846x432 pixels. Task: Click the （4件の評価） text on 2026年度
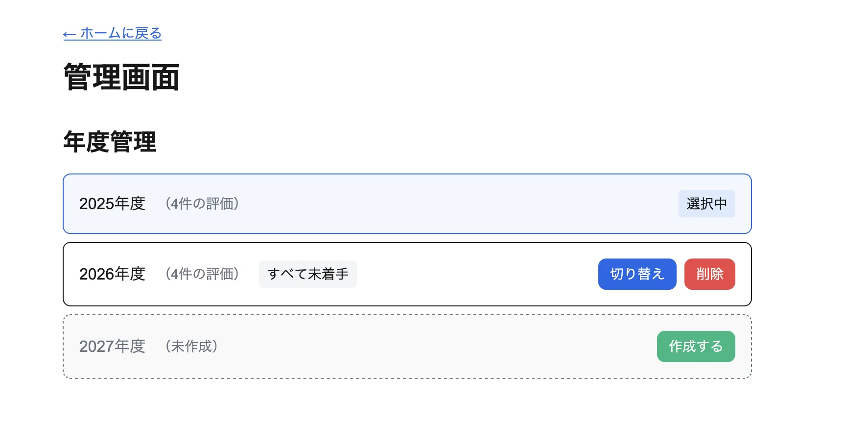tap(202, 274)
